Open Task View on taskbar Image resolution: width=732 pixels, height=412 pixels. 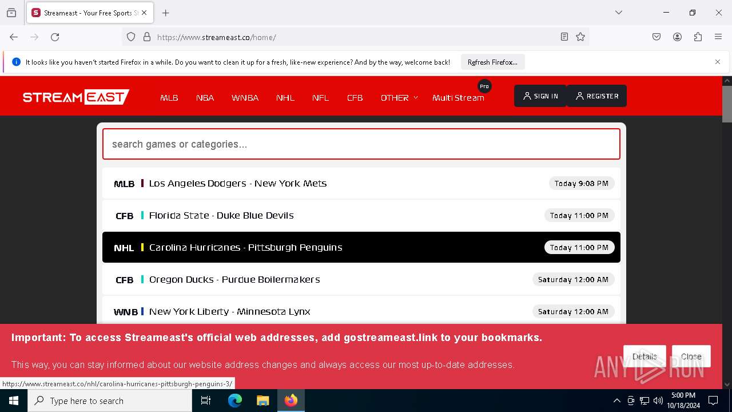coord(206,401)
